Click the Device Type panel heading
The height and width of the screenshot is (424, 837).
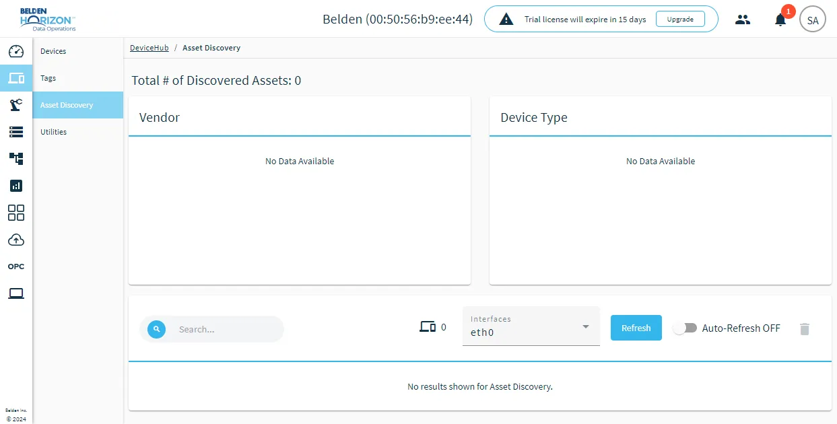534,117
